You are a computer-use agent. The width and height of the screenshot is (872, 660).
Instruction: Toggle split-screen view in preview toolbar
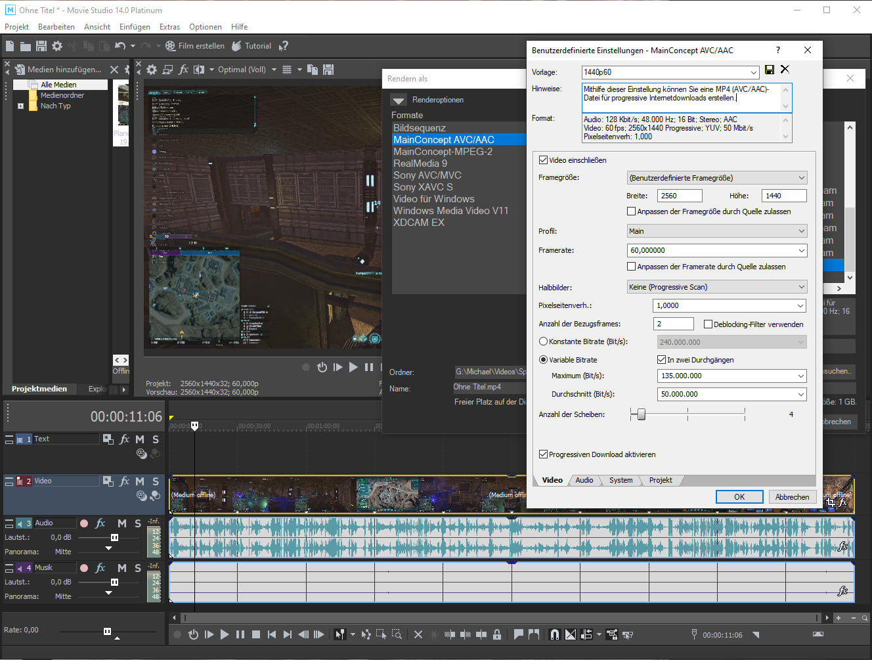pos(199,70)
